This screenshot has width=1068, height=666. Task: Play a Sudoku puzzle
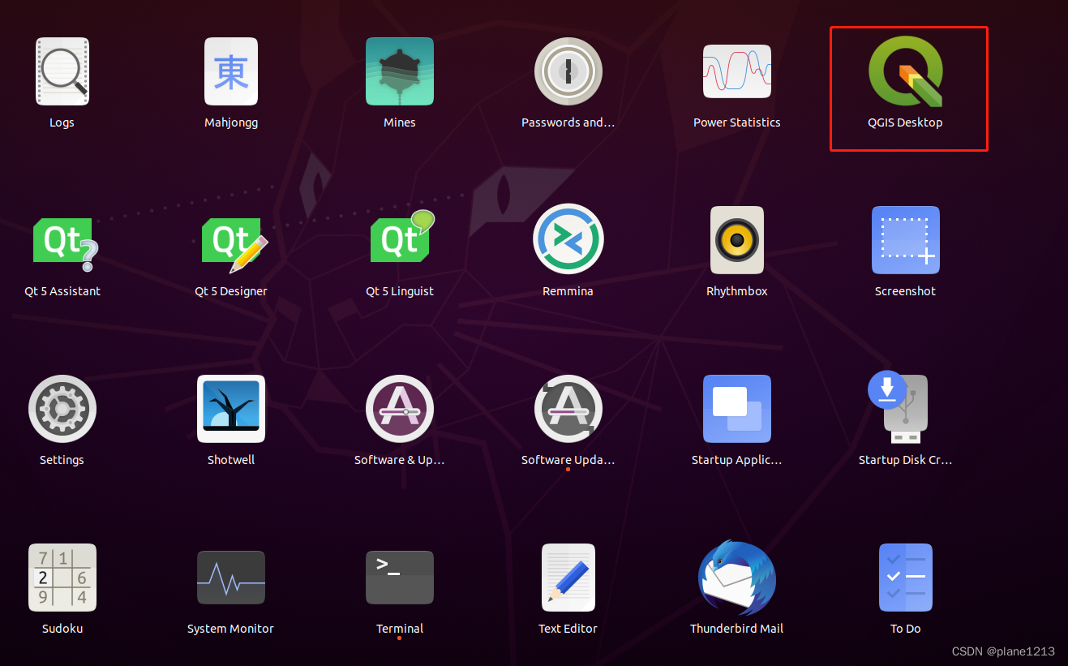(x=62, y=577)
